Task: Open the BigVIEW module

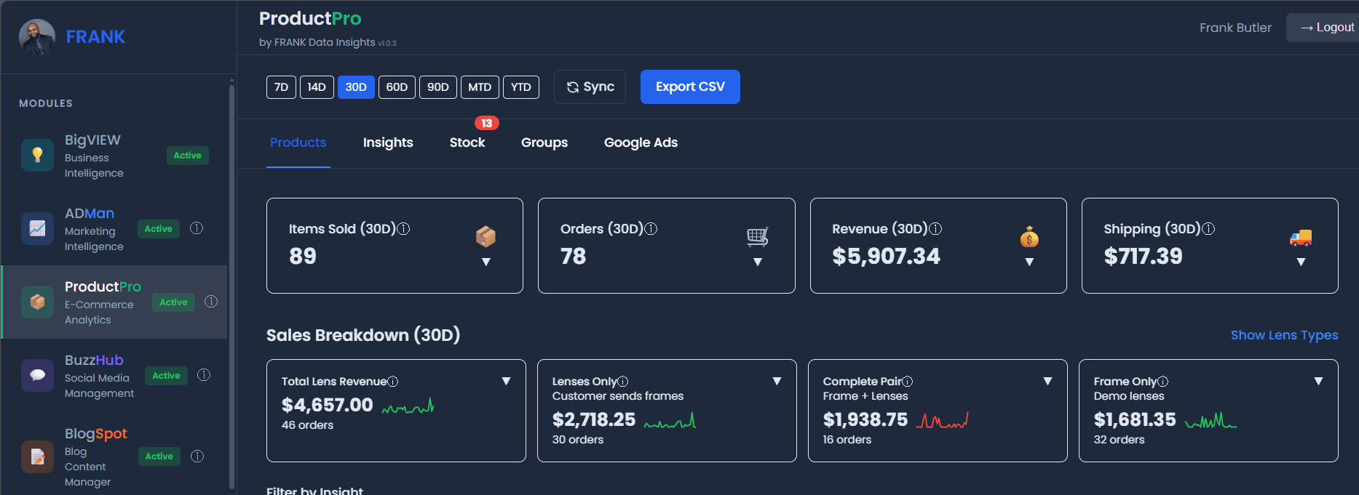Action: pyautogui.click(x=115, y=156)
